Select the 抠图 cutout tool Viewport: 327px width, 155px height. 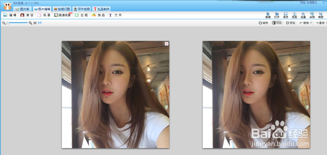click(295, 15)
